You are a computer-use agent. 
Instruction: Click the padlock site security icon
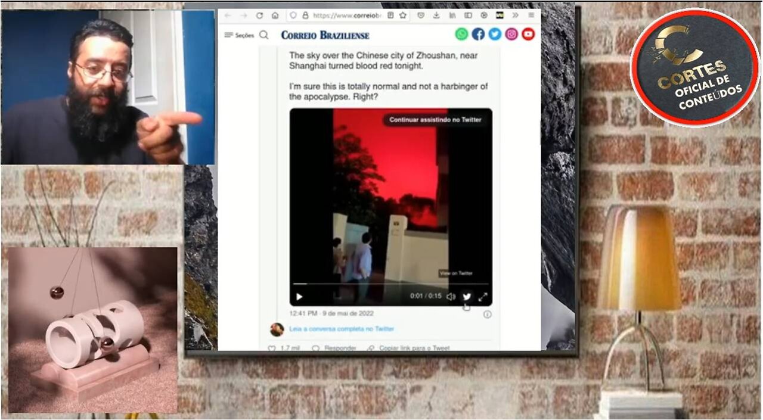tap(305, 15)
